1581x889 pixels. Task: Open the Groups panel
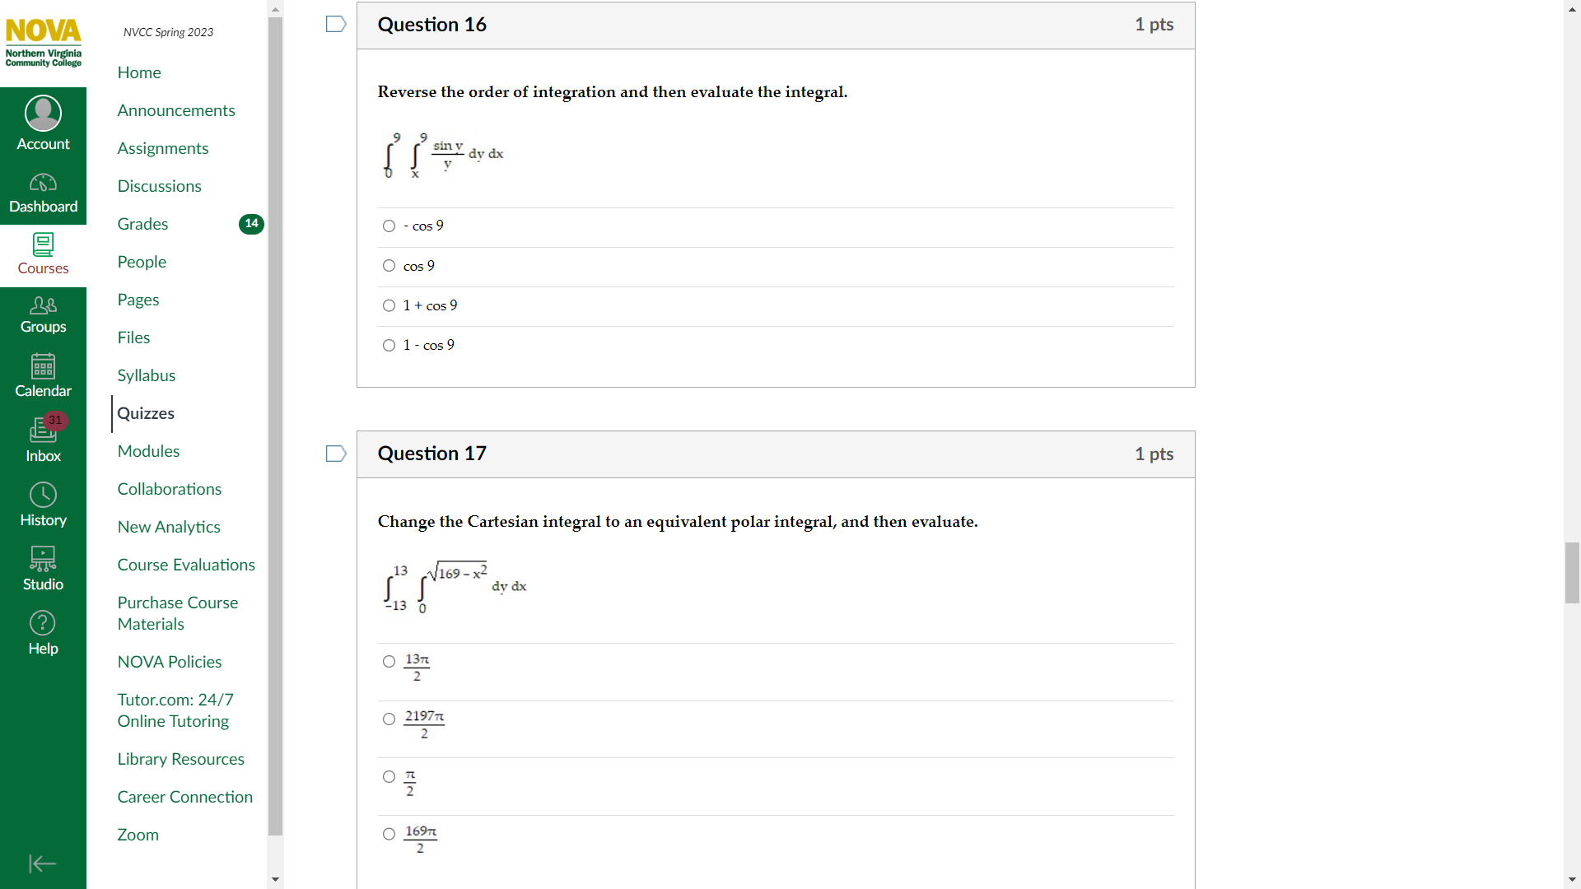click(43, 315)
